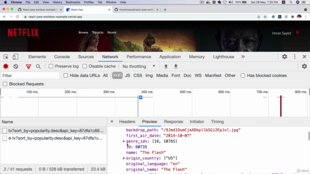
Task: Tick checkbox of second tv?sort_by request
Action: tap(4, 138)
